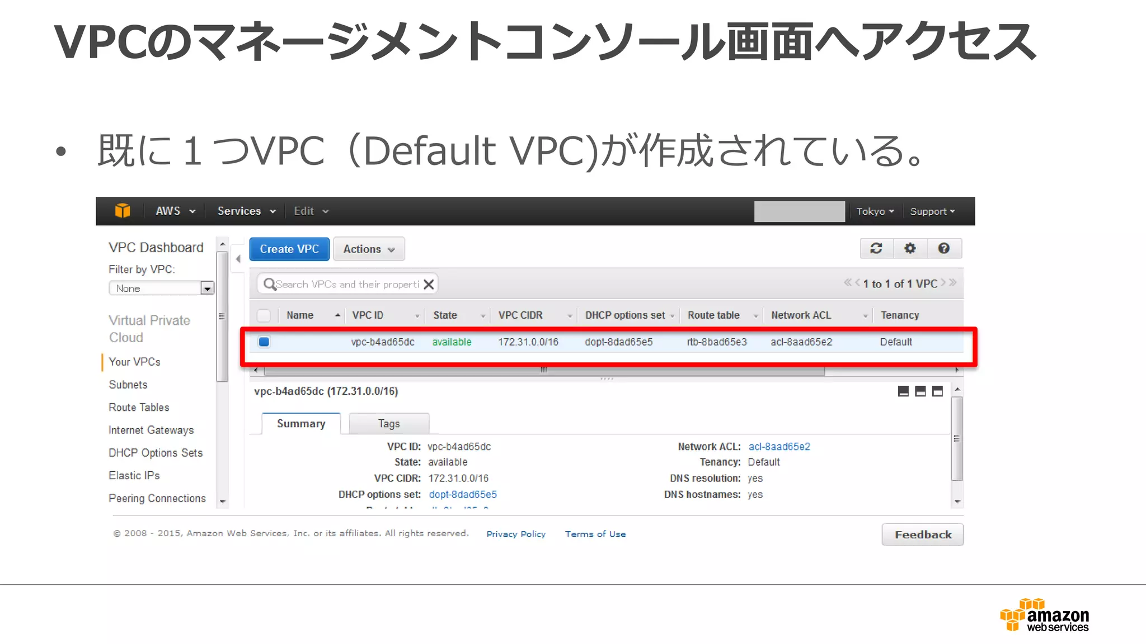Open Internet Gateways in sidebar
This screenshot has height=644, width=1146.
151,430
